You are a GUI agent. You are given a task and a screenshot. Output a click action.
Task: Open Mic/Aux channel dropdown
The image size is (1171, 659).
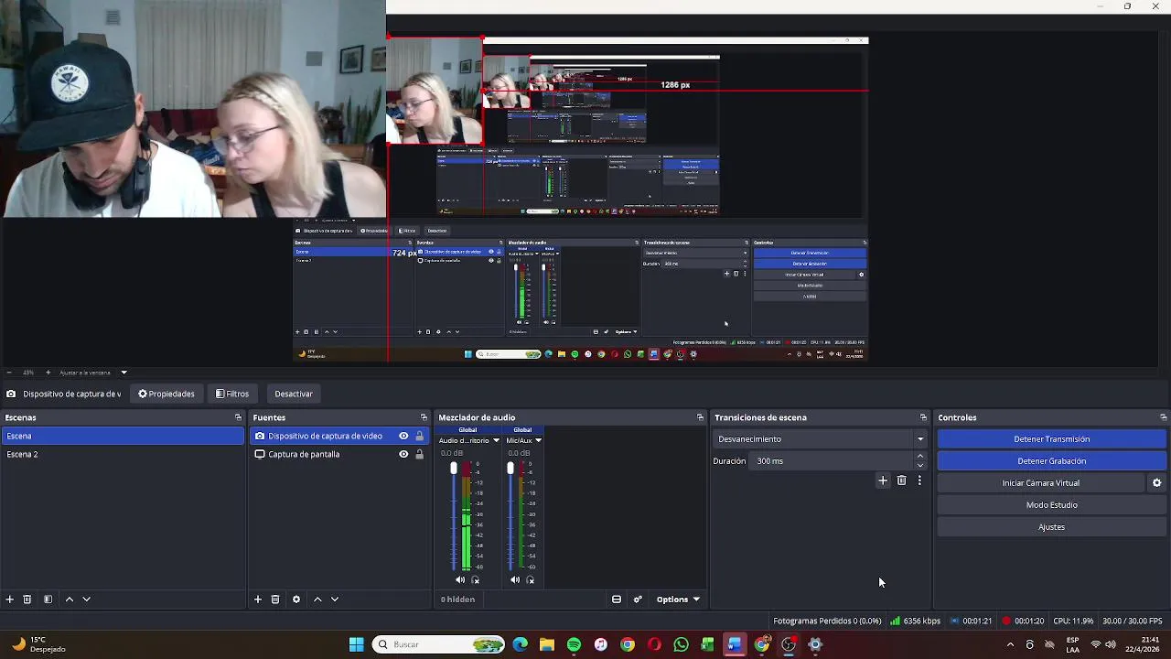pyautogui.click(x=538, y=440)
